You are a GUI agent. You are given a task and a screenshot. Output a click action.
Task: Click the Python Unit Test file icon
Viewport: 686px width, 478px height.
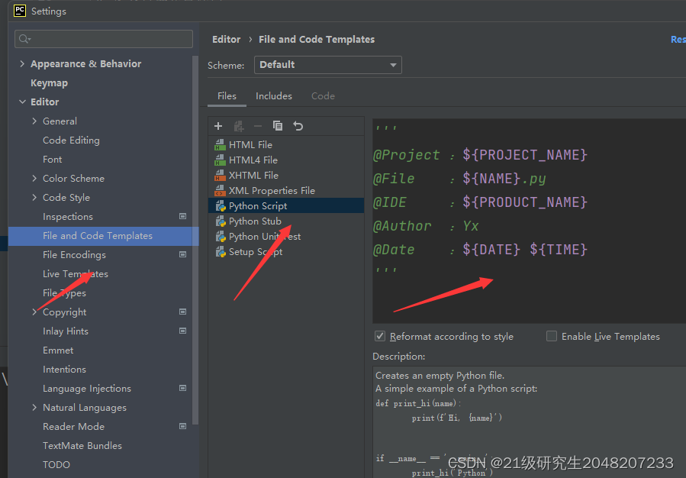click(x=221, y=237)
